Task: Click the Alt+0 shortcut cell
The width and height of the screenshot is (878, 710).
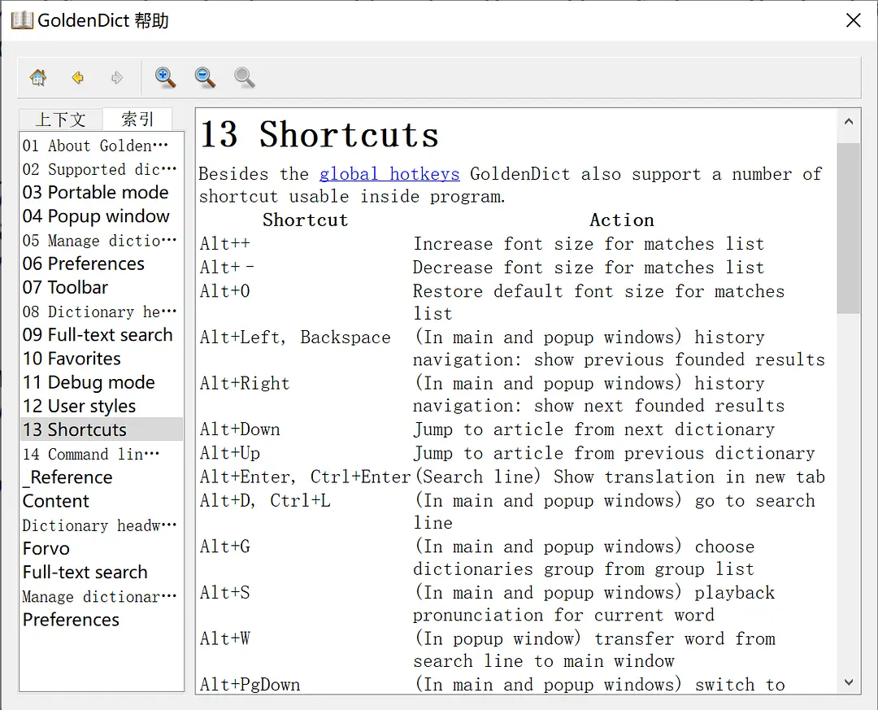Action: click(224, 291)
